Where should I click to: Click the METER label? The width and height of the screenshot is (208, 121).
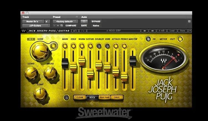(x=163, y=39)
